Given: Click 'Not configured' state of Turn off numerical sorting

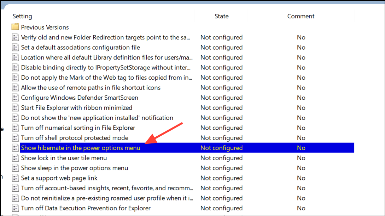Looking at the screenshot, I should click(x=221, y=128).
